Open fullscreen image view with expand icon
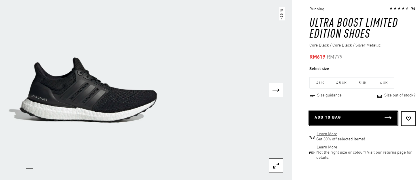Screen dimensions: 420x180 276,166
